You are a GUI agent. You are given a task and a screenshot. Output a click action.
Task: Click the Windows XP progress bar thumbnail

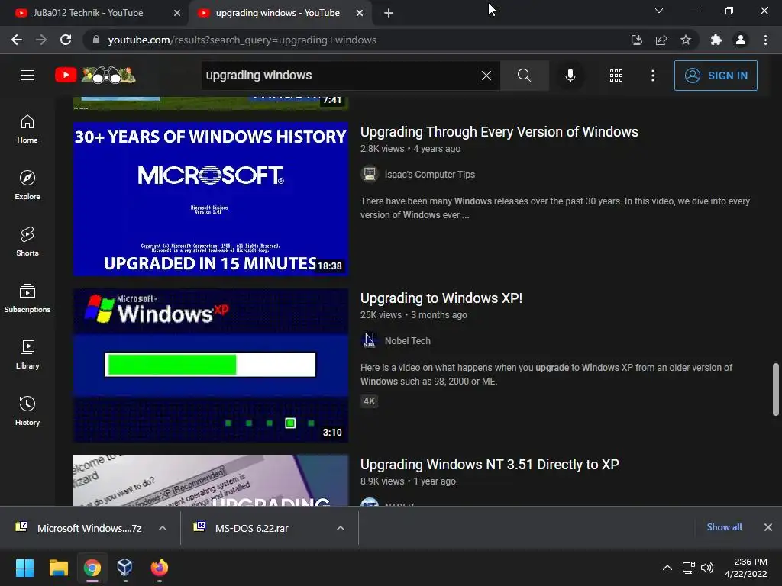211,365
